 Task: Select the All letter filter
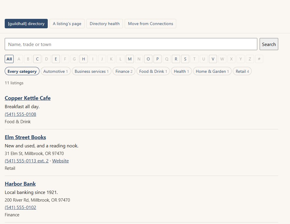9,59
